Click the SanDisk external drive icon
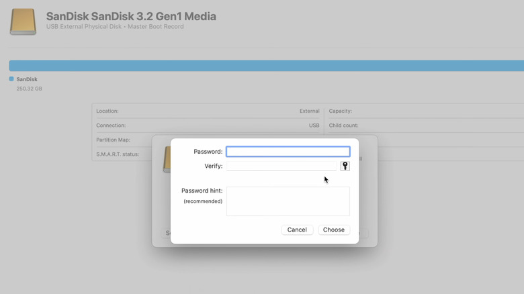This screenshot has height=294, width=524. (x=24, y=21)
